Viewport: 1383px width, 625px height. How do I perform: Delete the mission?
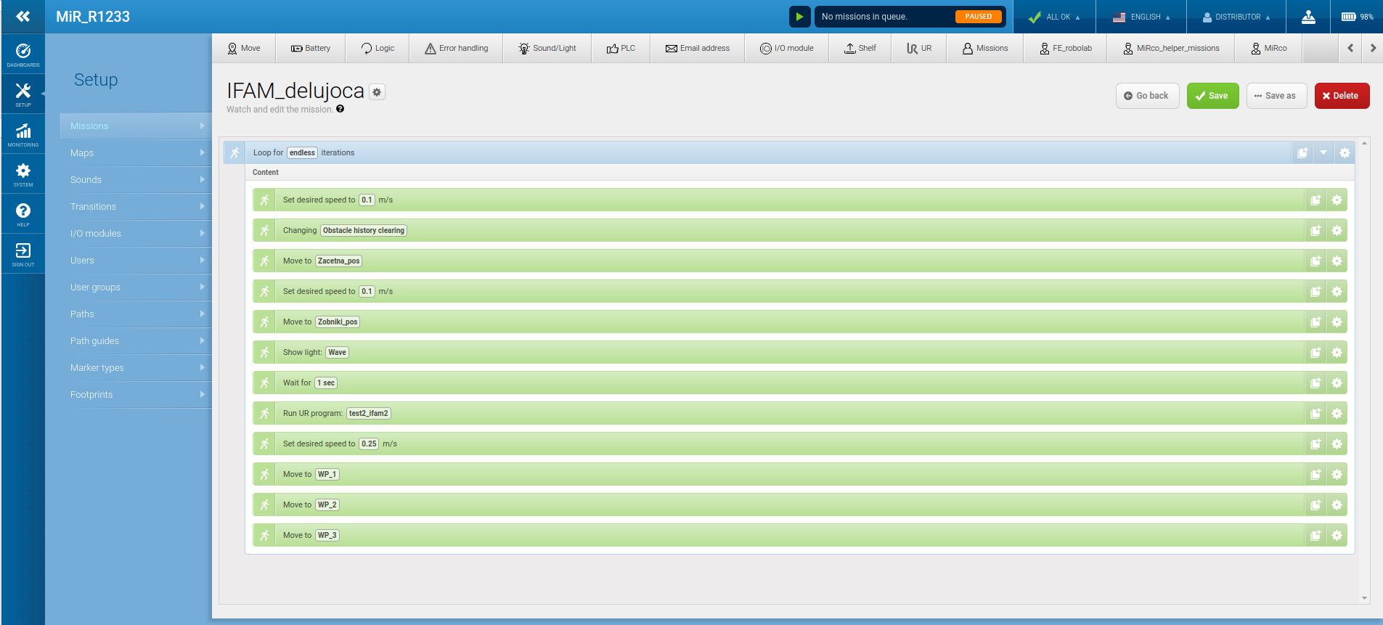(x=1342, y=96)
